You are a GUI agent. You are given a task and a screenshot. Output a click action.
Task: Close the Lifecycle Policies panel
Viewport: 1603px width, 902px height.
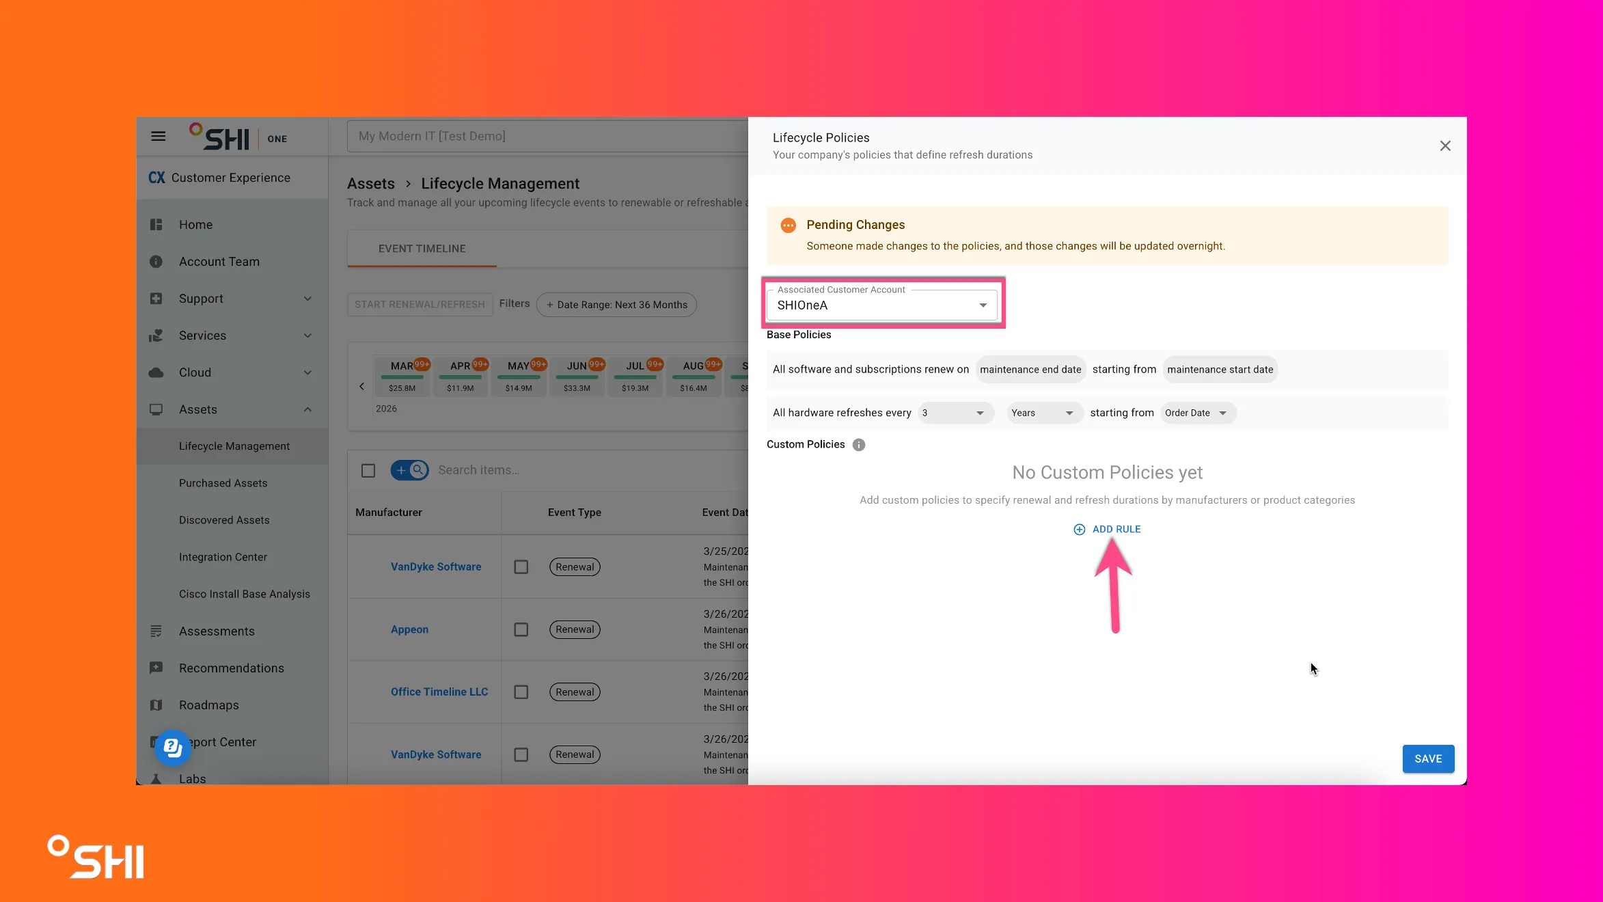pos(1445,146)
